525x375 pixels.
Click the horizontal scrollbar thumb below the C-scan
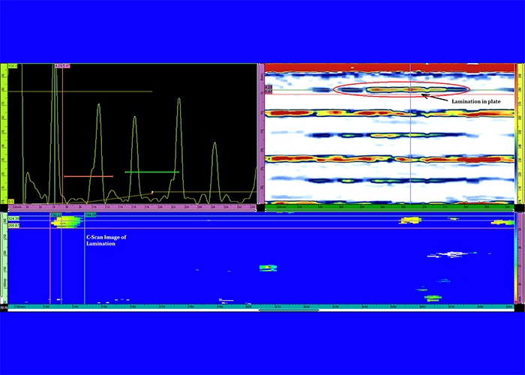pyautogui.click(x=289, y=310)
